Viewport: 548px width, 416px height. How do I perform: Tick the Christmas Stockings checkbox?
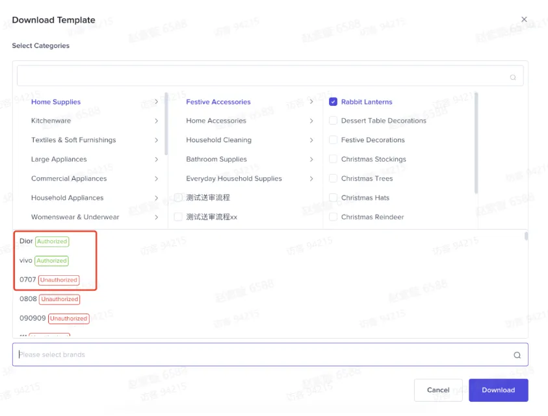(333, 159)
